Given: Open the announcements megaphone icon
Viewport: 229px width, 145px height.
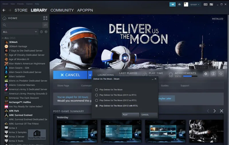Looking at the screenshot, I should (173, 4).
